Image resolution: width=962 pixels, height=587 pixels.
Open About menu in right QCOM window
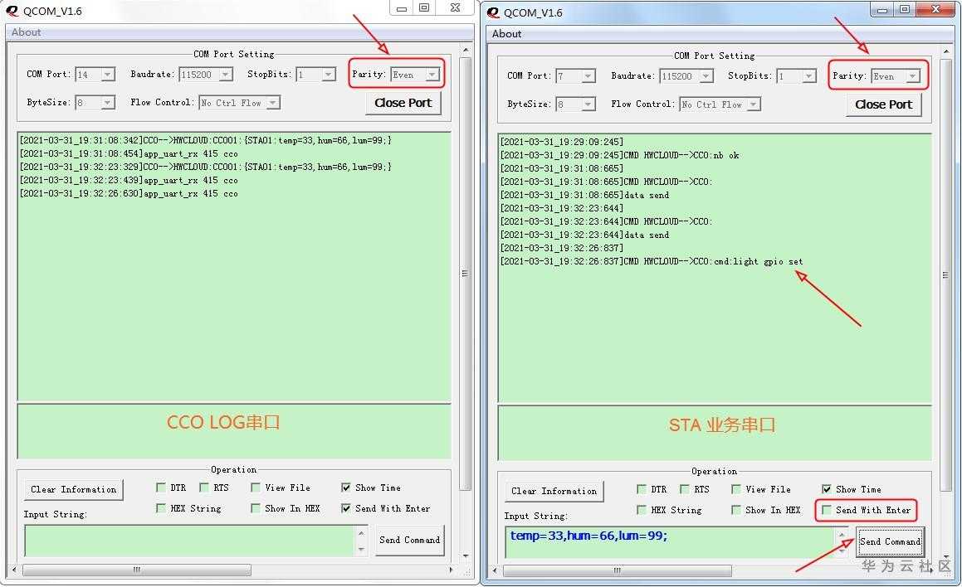pyautogui.click(x=507, y=34)
